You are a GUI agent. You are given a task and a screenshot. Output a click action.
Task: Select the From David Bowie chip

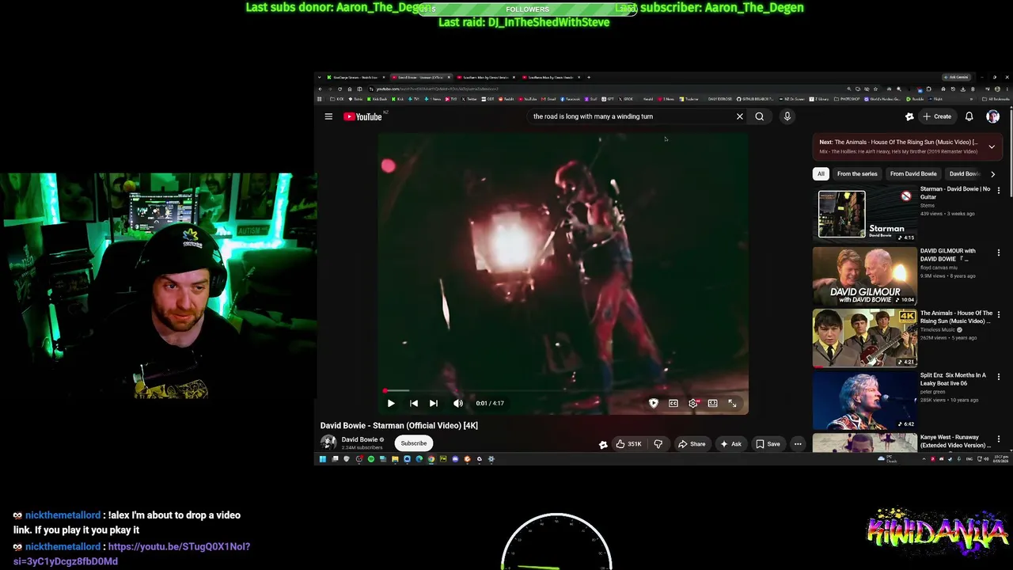[913, 173]
